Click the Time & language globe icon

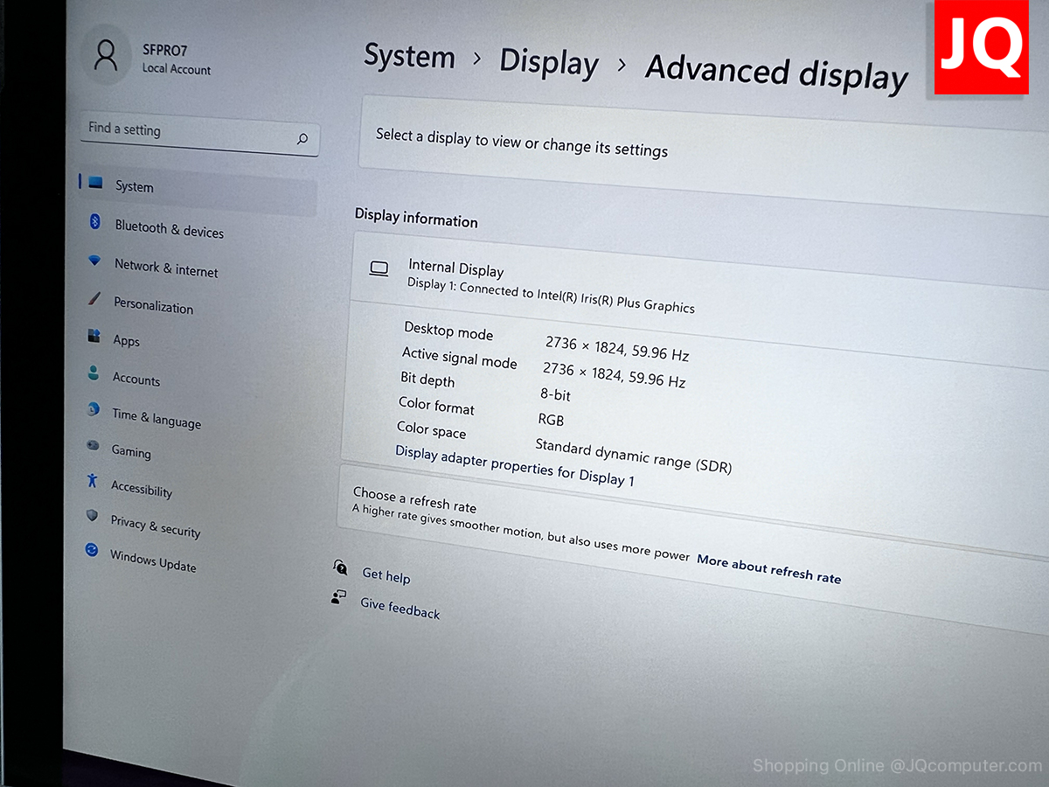93,409
